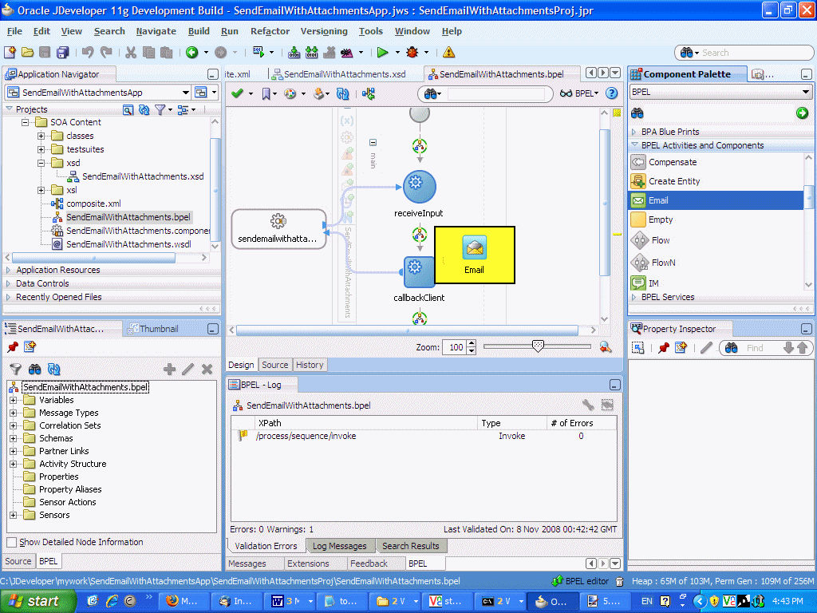Click the filter funnel icon in Projects bar
This screenshot has width=817, height=613.
coord(160,109)
